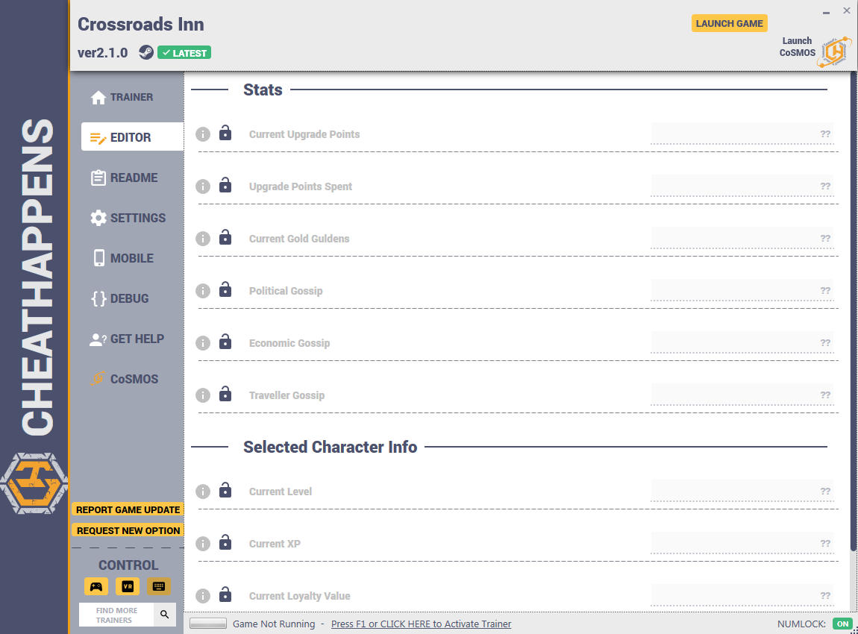Minimize the trainer window
Viewport: 858px width, 634px height.
[826, 11]
